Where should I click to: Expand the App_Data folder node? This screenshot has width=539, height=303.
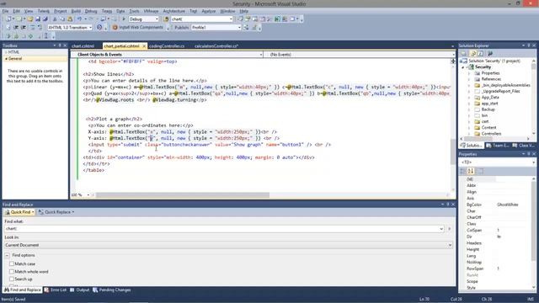pos(469,98)
